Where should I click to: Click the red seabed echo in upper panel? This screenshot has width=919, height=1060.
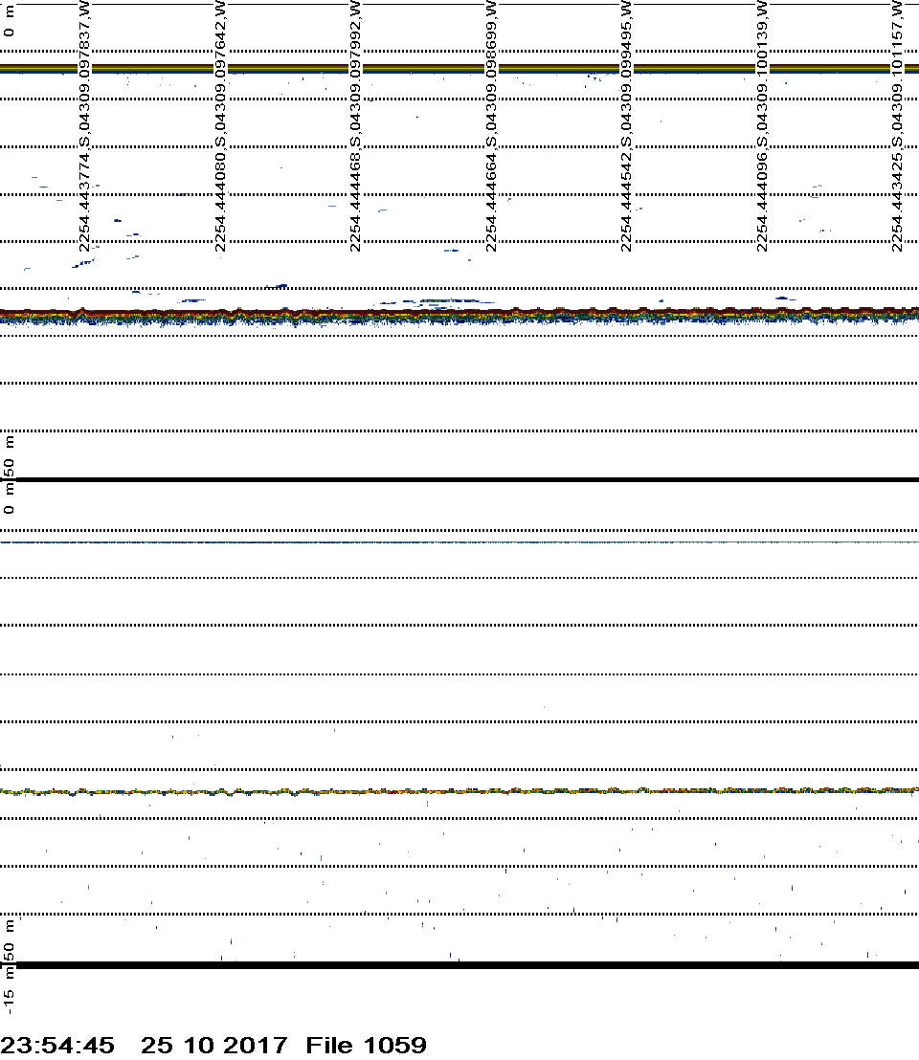click(459, 311)
